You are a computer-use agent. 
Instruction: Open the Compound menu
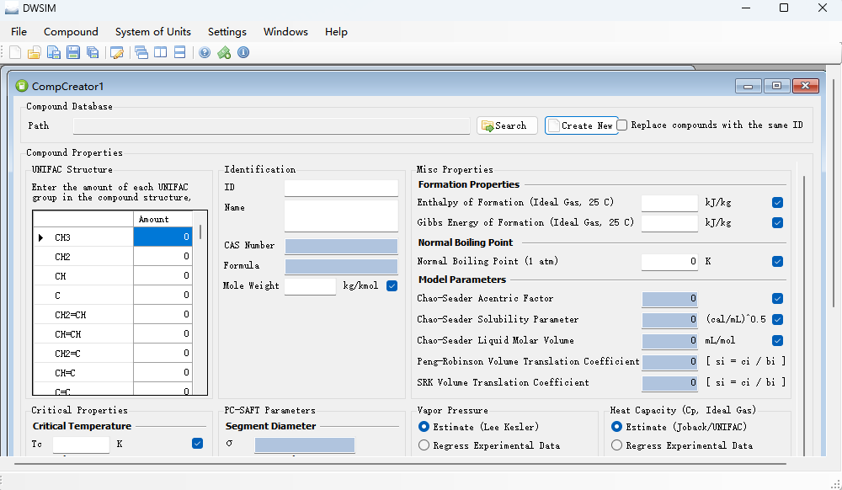tap(71, 31)
